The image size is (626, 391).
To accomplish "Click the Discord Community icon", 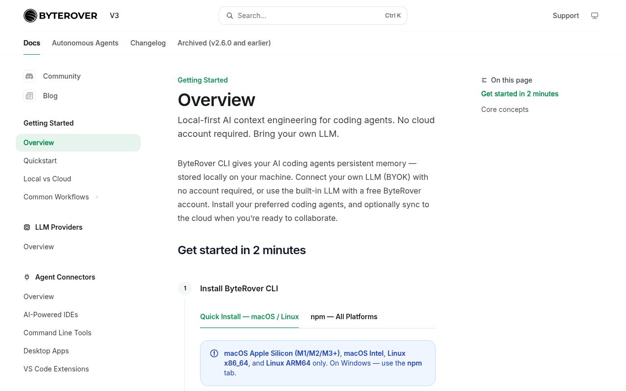I will point(29,76).
